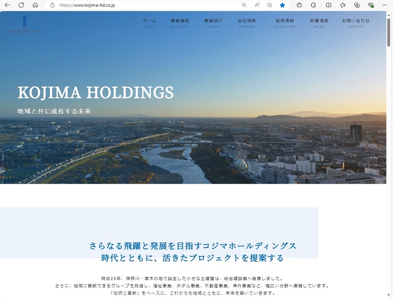
Task: Select 会社情報 COMPANY menu item
Action: coord(247,23)
